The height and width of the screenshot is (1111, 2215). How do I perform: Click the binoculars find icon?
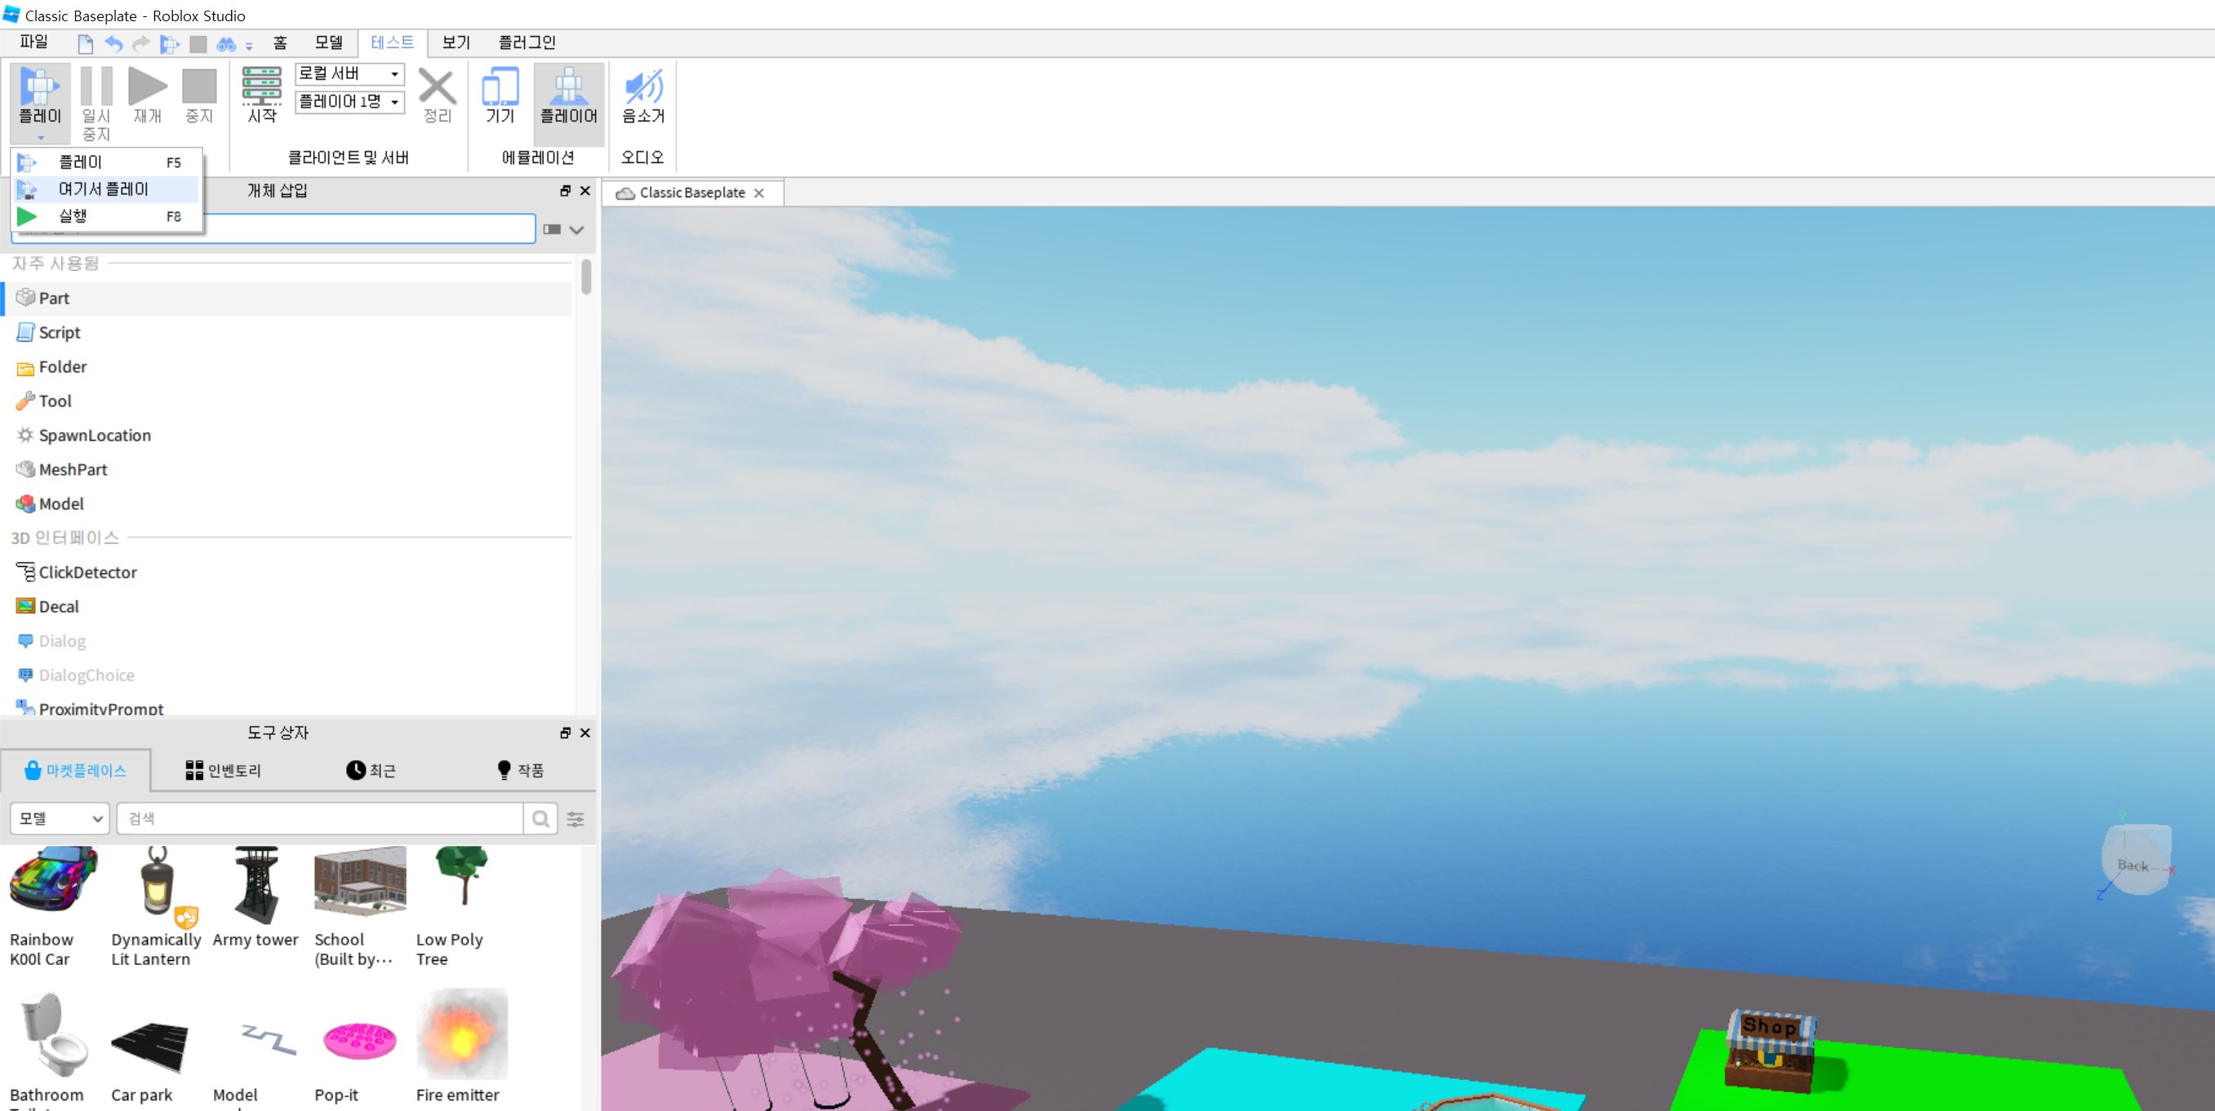pyautogui.click(x=225, y=43)
